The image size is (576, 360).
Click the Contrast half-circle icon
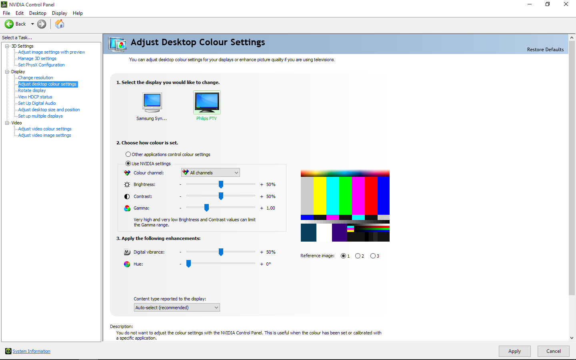[x=127, y=196]
